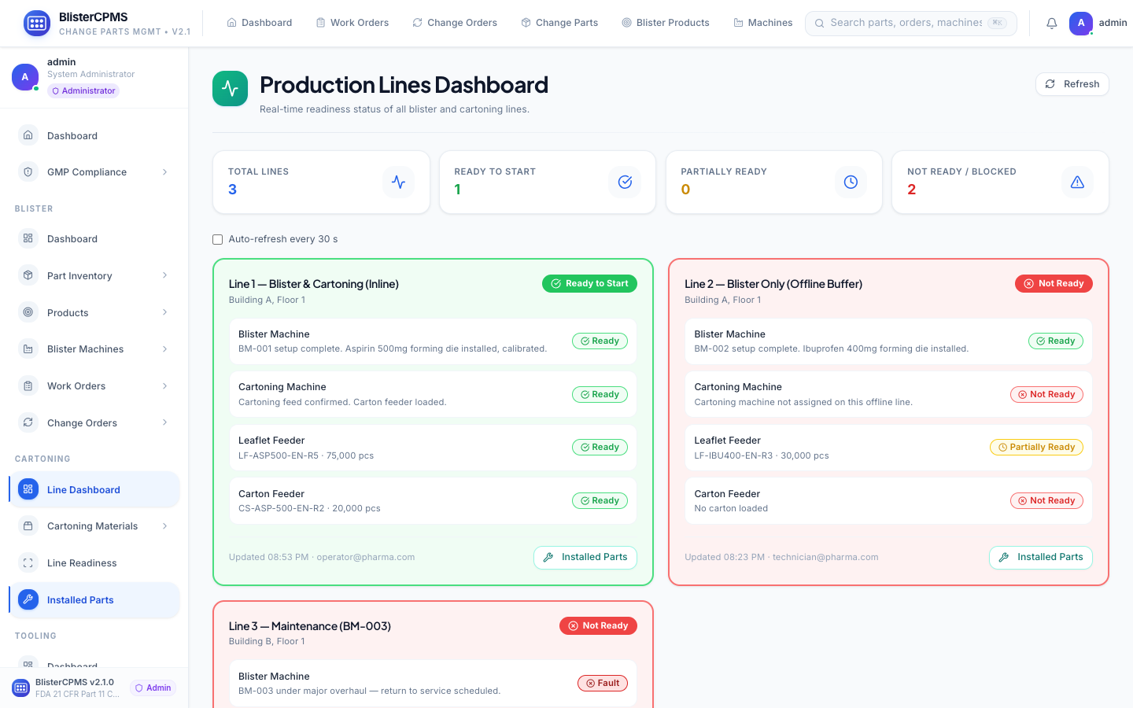
Task: Click the Not Ready warning triangle icon
Action: click(1077, 182)
